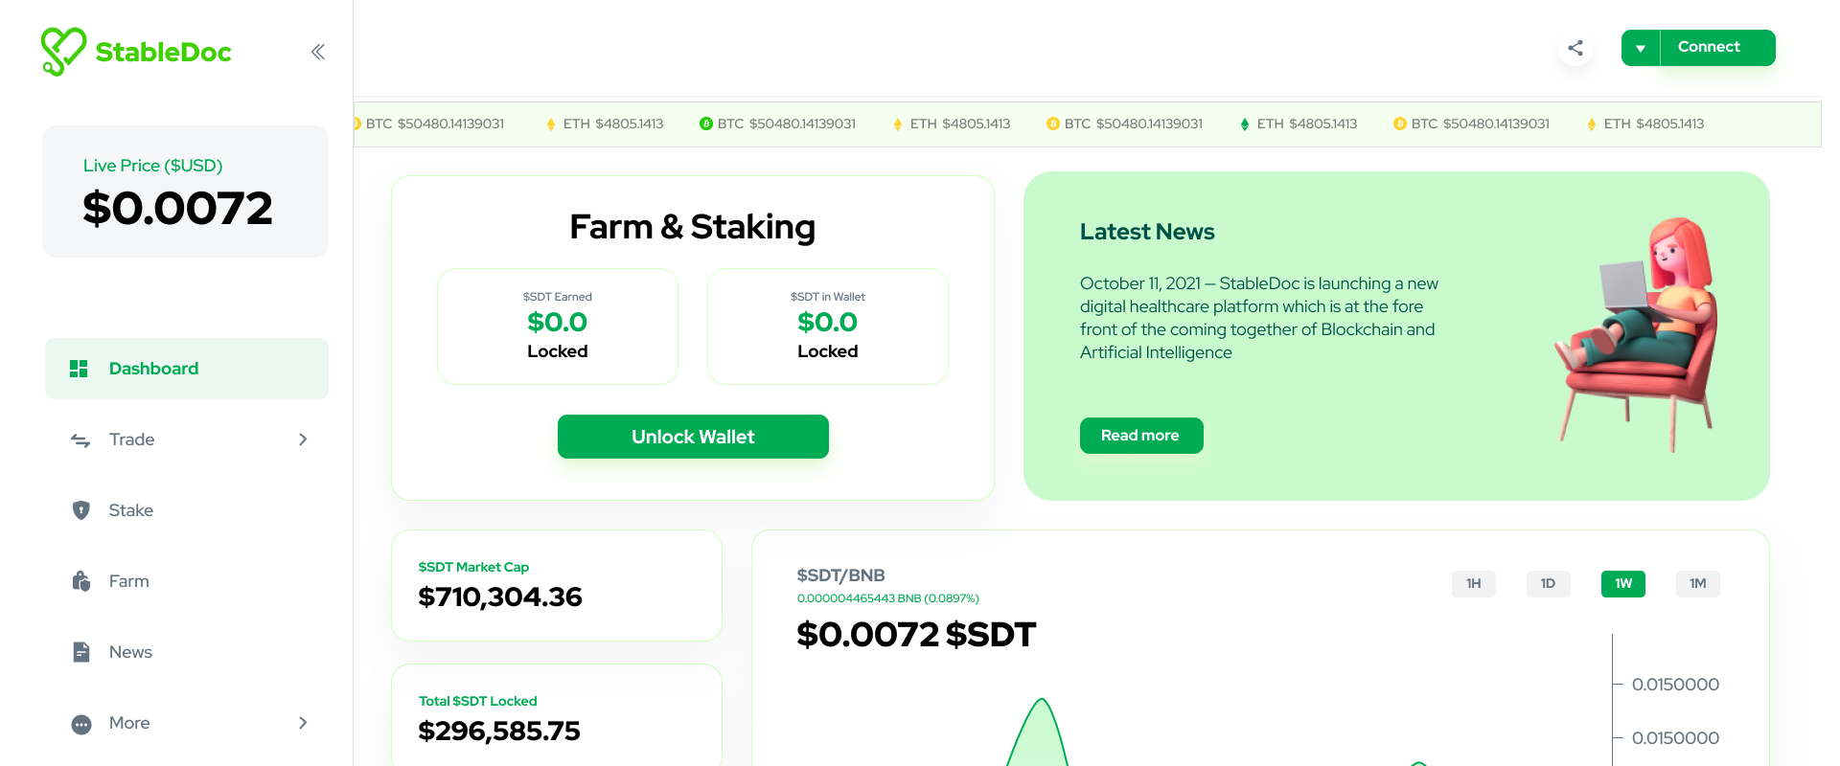Expand the More submenu chevron
1840x766 pixels.
click(x=303, y=723)
